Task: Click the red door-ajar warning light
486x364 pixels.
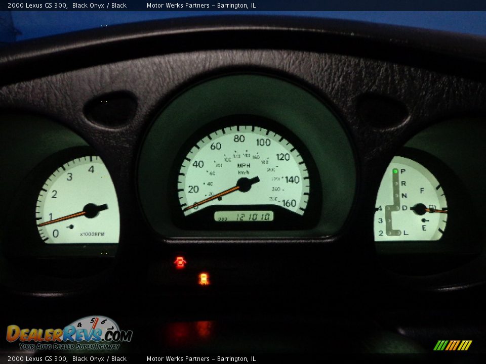Action: tap(181, 261)
